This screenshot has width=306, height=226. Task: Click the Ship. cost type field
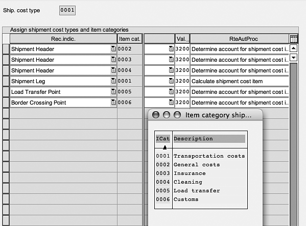(67, 10)
